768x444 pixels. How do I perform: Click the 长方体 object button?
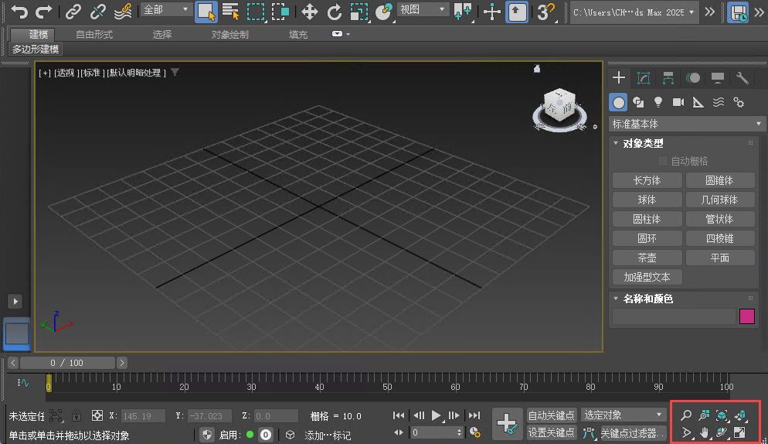click(647, 180)
